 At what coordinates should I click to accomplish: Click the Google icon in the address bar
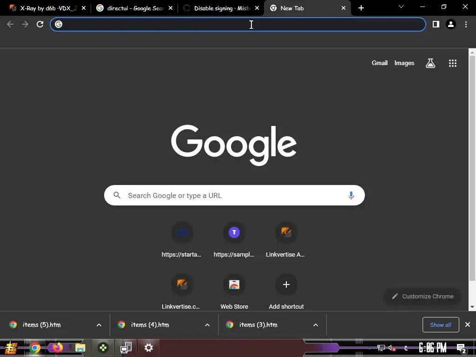pos(59,24)
